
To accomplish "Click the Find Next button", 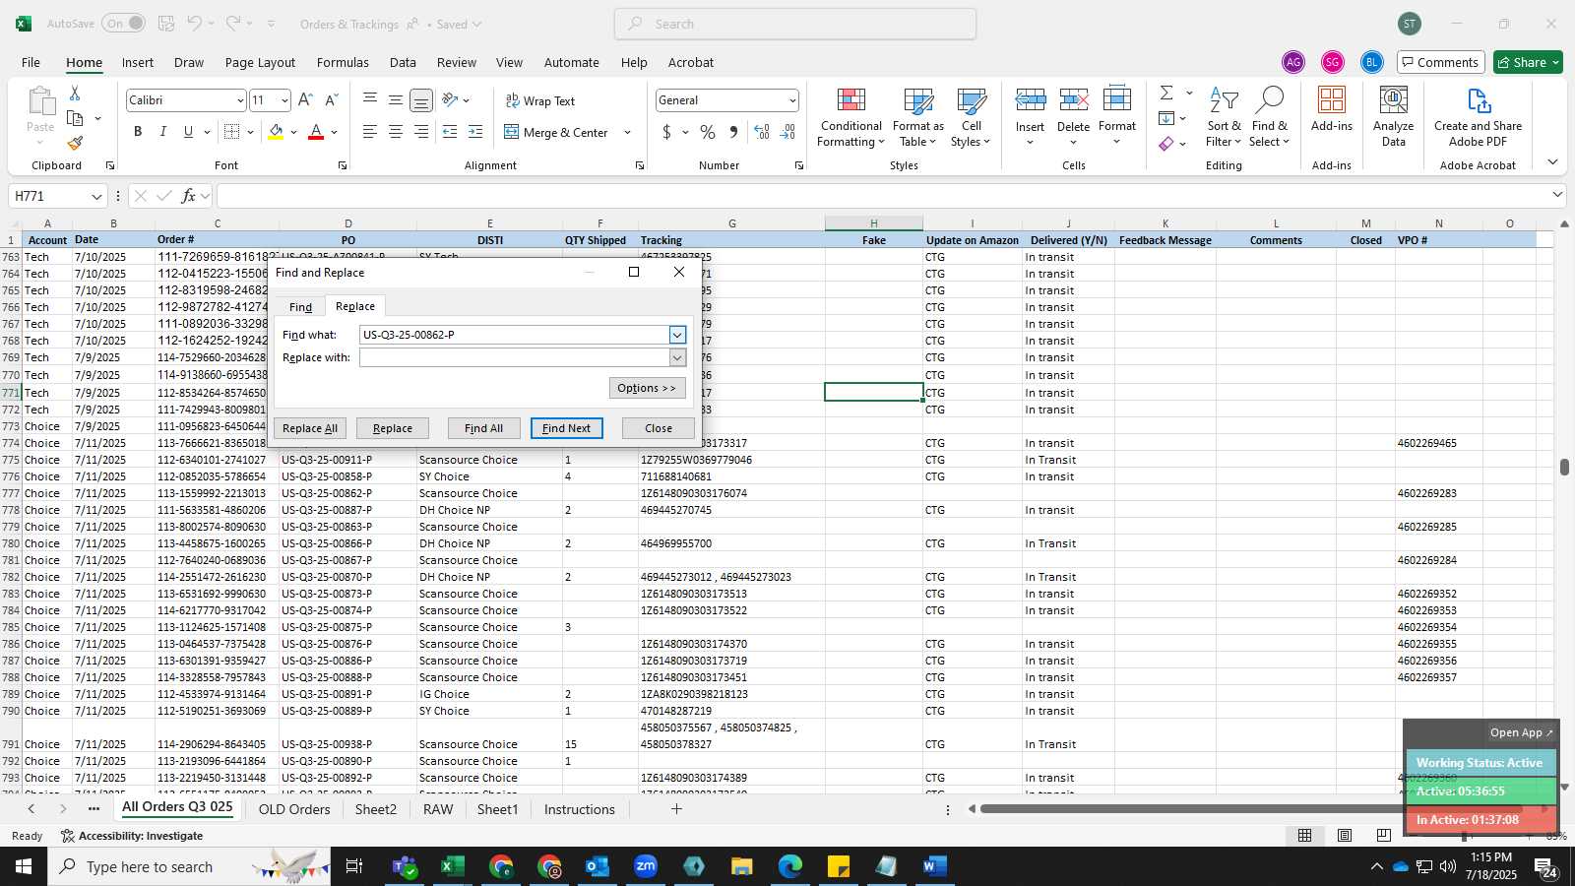I will (566, 428).
